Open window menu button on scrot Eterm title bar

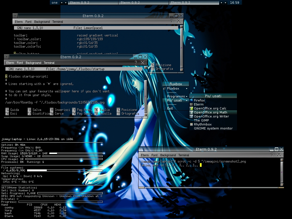coord(141,149)
